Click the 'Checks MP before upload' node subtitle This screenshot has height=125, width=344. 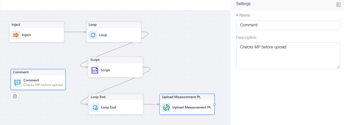[43, 85]
